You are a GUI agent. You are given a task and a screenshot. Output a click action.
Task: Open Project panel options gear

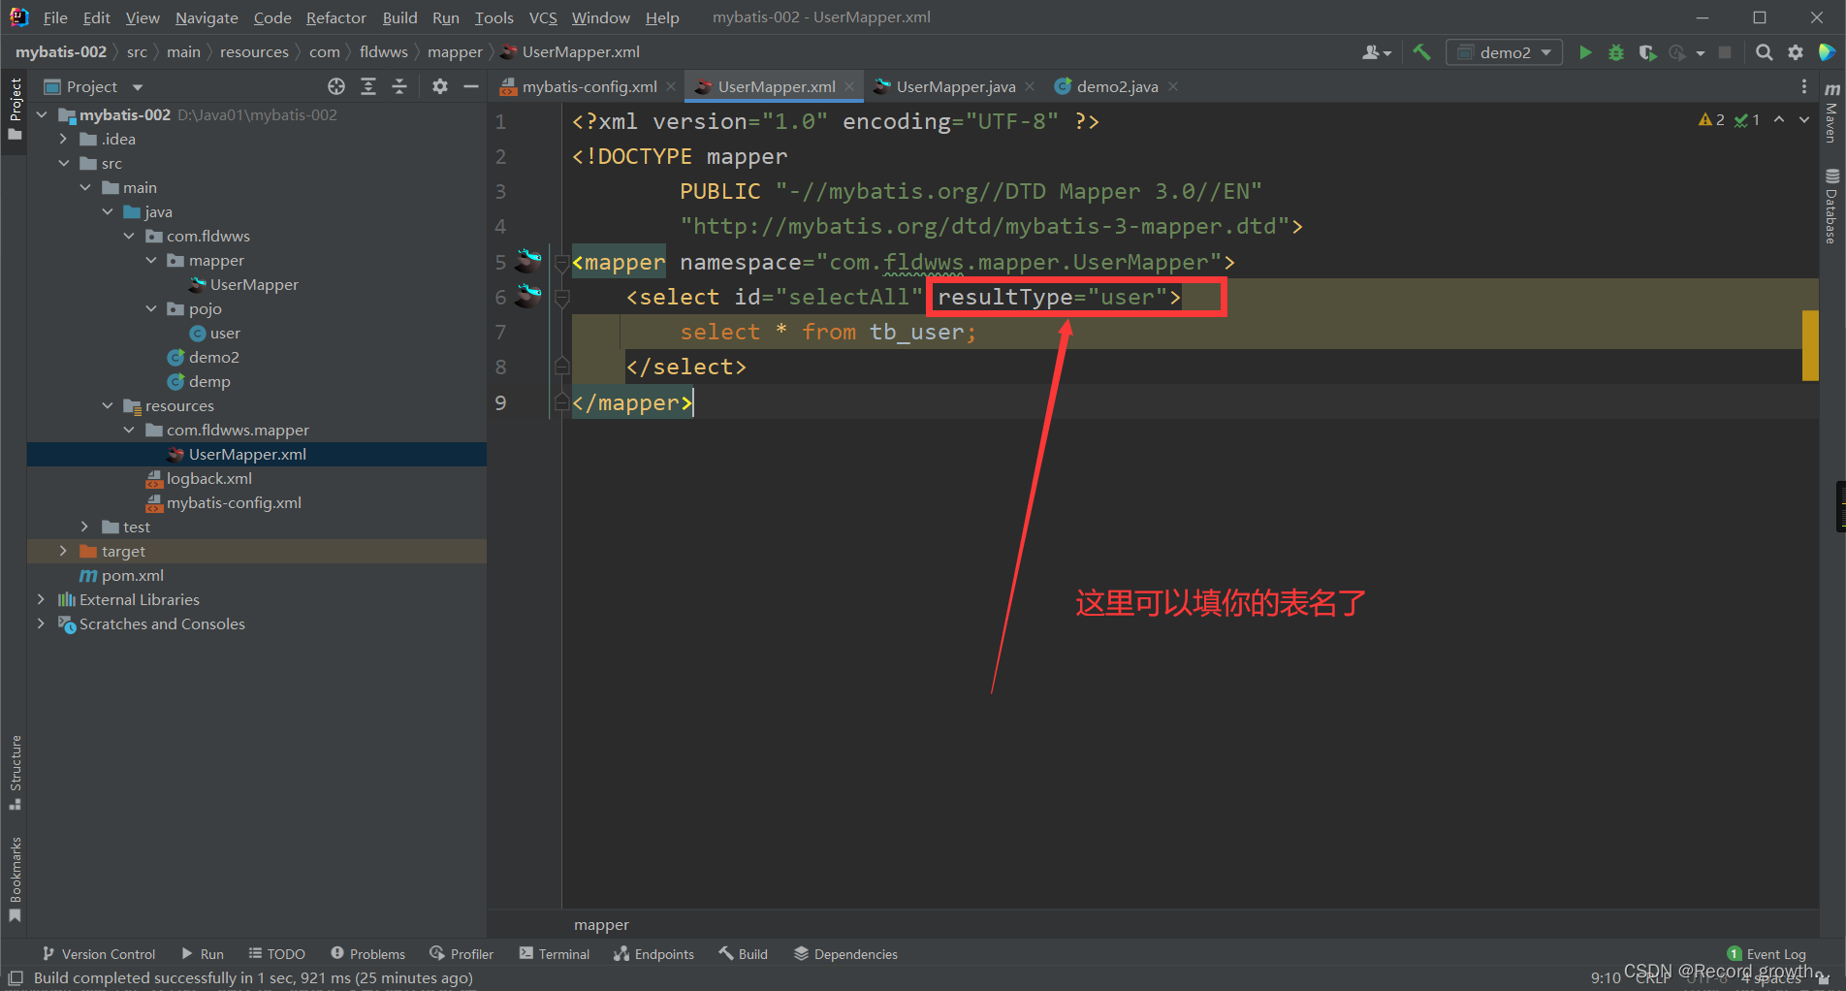440,86
